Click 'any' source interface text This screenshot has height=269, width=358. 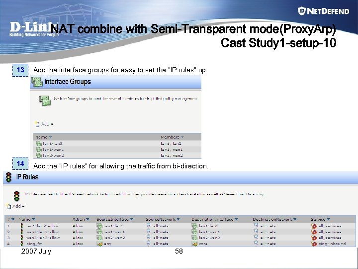(x=107, y=244)
